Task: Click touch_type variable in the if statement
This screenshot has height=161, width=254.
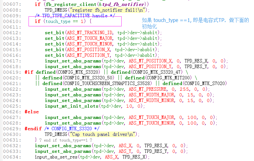Action: [x=58, y=21]
